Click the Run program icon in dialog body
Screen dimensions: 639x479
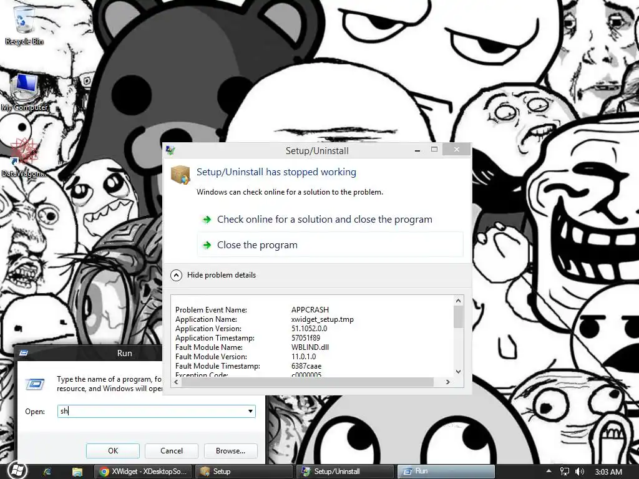click(x=35, y=384)
